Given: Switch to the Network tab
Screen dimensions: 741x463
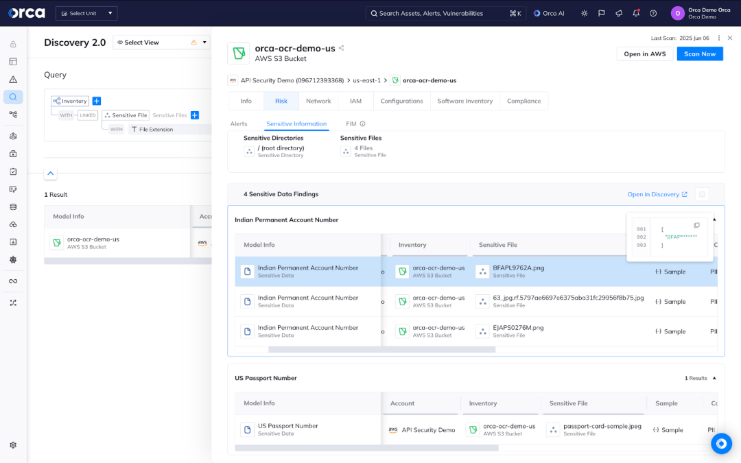Looking at the screenshot, I should point(318,101).
